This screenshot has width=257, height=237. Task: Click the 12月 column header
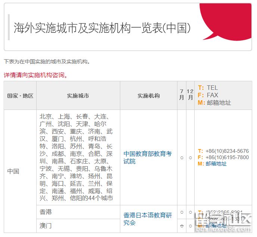tap(190, 95)
